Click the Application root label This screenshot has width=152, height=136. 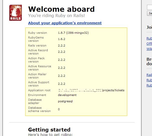[x=39, y=90]
